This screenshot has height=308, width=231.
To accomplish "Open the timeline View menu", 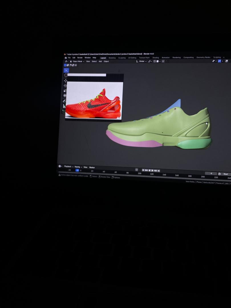I will 86,167.
